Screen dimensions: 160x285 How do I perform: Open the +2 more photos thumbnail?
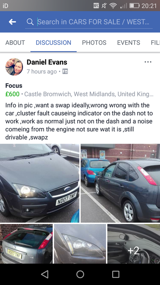[134, 244]
